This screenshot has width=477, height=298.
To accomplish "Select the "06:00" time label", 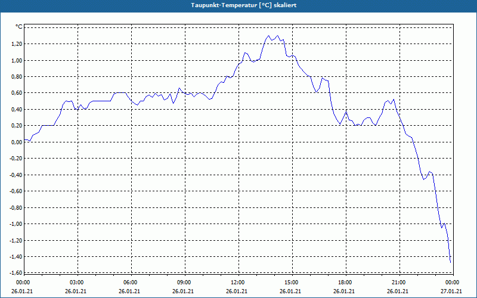I will (131, 283).
